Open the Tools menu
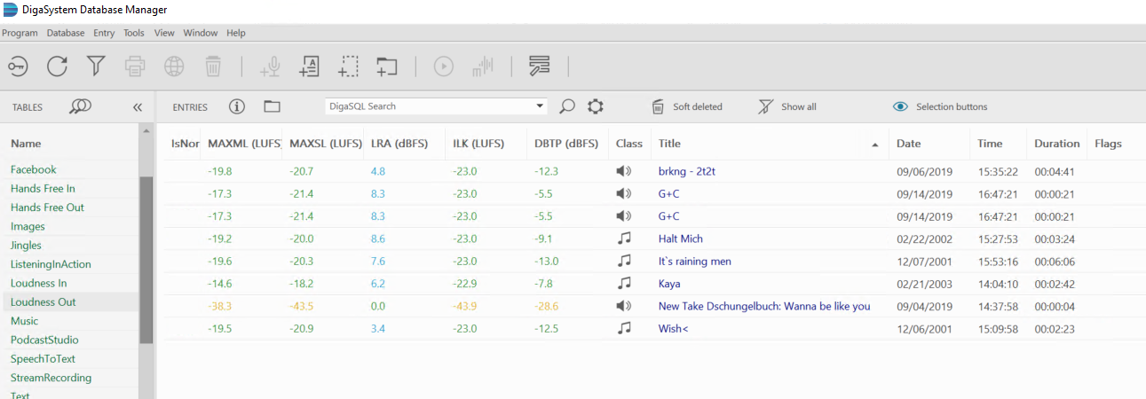 pyautogui.click(x=133, y=33)
